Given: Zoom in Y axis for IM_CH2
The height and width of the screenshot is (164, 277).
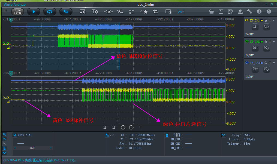Looking at the screenshot, I should coord(255,48).
